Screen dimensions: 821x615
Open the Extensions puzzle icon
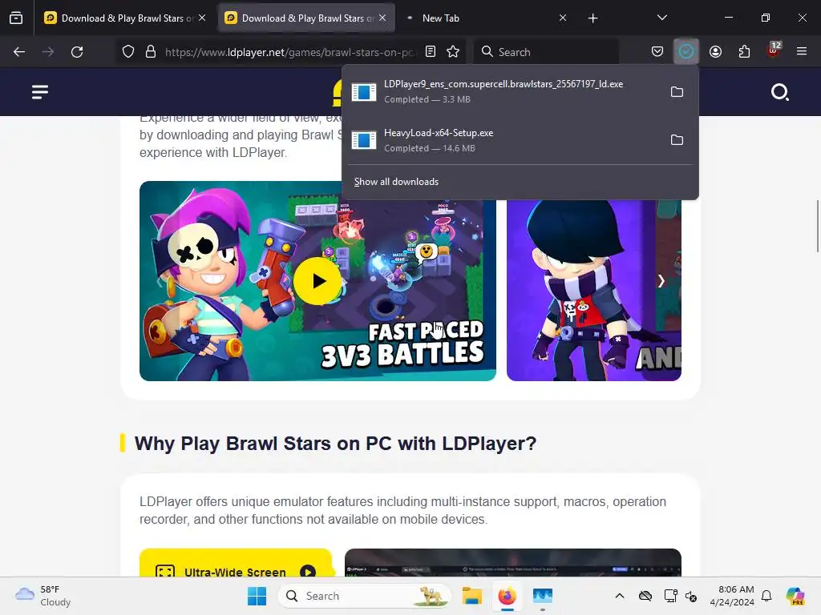click(744, 52)
